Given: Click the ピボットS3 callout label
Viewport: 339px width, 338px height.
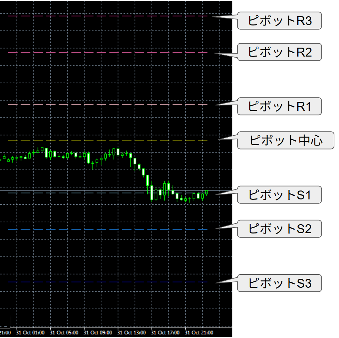Looking at the screenshot, I should [x=279, y=283].
